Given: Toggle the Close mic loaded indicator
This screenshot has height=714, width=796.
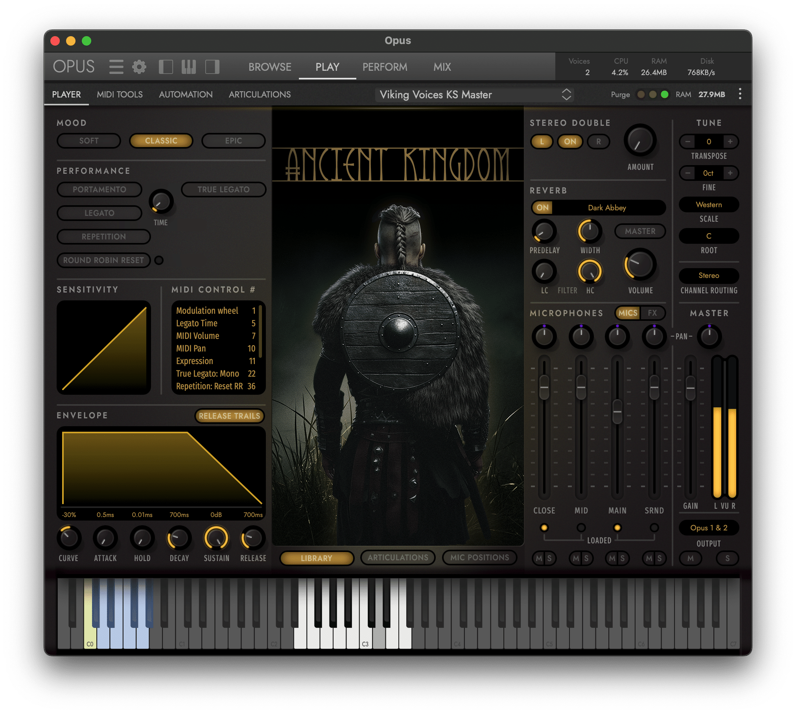Looking at the screenshot, I should [544, 528].
